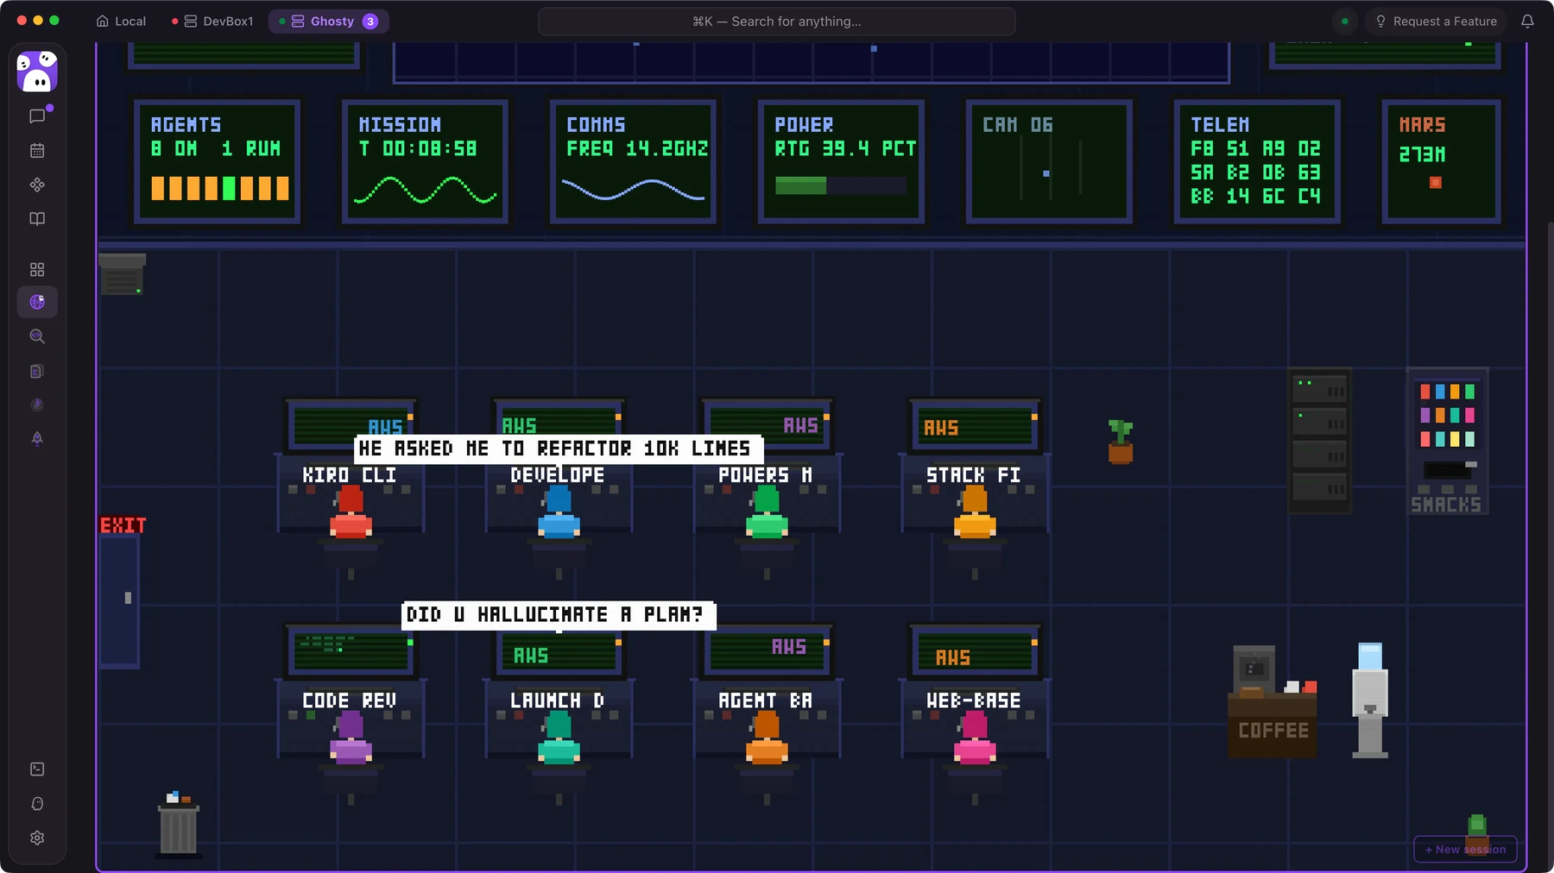Image resolution: width=1554 pixels, height=873 pixels.
Task: Click the POWER RTG monitor
Action: (842, 161)
